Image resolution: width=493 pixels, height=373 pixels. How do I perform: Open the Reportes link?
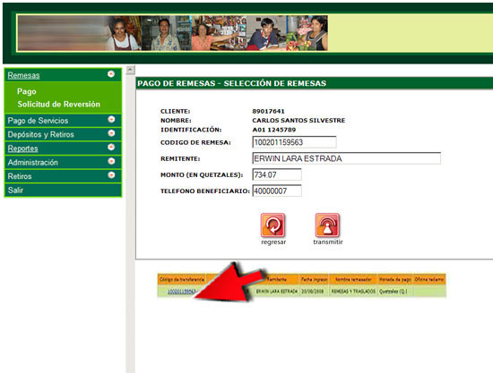click(23, 148)
